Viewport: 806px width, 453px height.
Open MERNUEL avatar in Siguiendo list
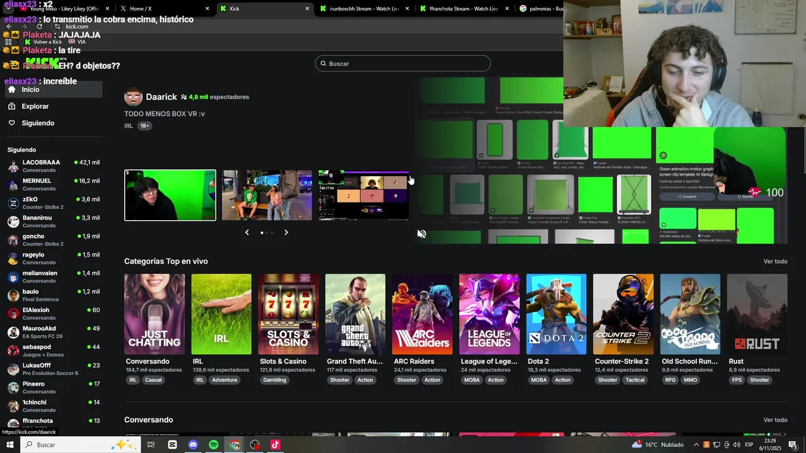(x=13, y=184)
